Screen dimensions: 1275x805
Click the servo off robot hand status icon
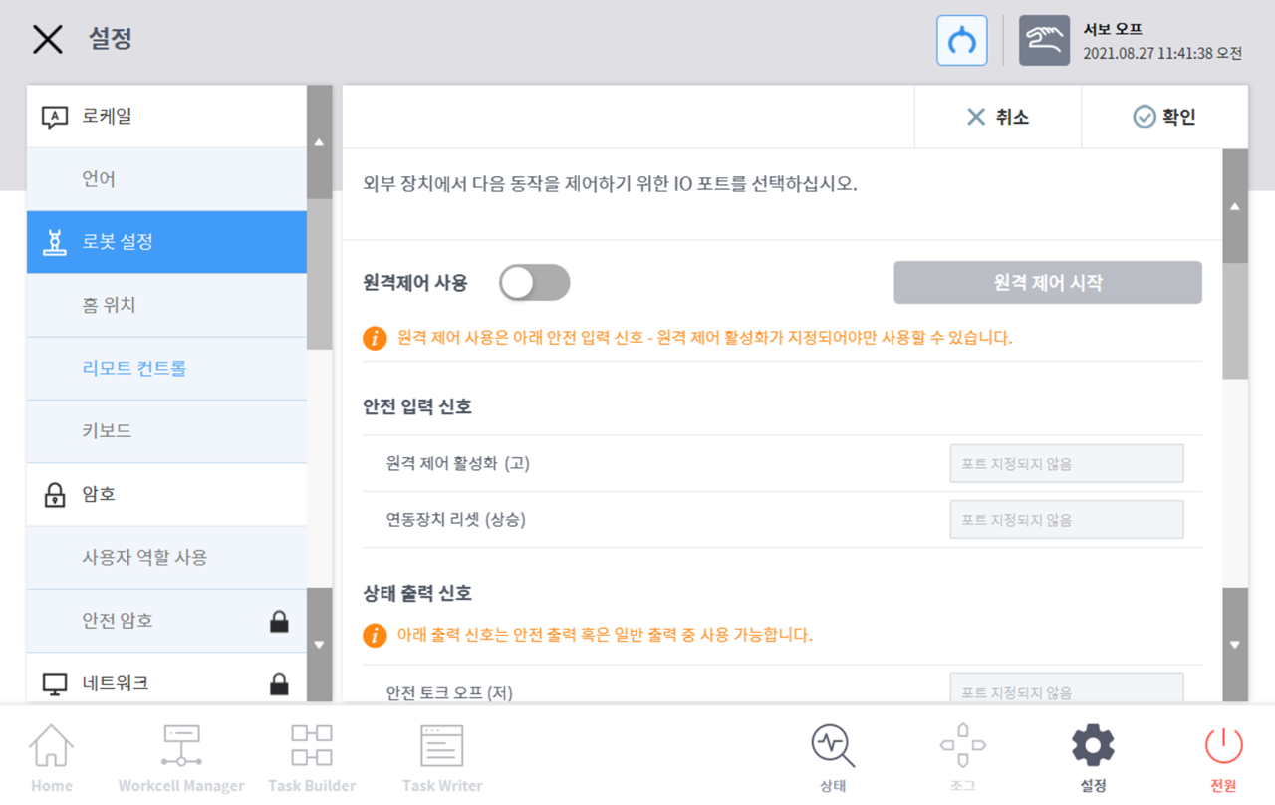click(x=1043, y=41)
